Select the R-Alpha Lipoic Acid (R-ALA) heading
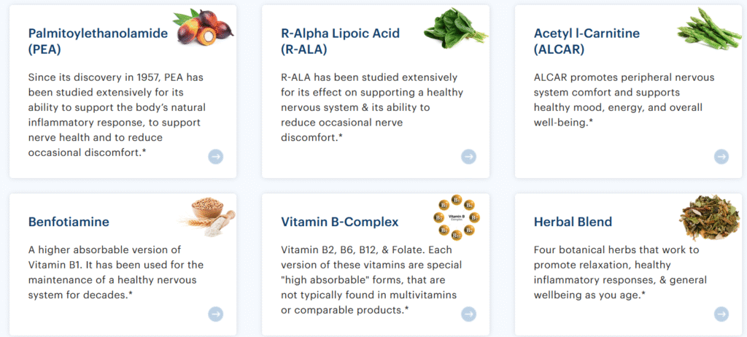747x337 pixels. click(340, 41)
